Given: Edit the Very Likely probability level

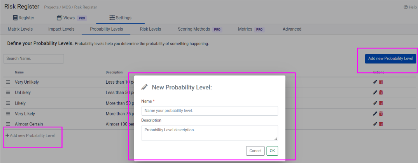Looking at the screenshot, I should click(x=375, y=113).
